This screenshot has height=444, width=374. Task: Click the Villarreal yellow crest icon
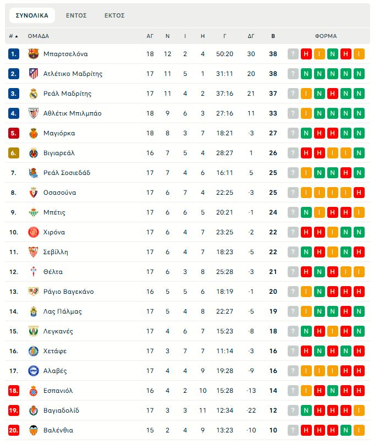[34, 153]
